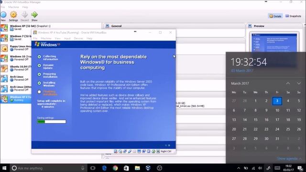Open Task View from the taskbar
306x172 pixels.
click(x=93, y=168)
